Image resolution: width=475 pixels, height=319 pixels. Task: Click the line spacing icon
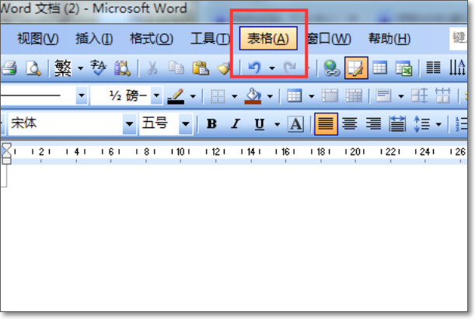[x=421, y=124]
